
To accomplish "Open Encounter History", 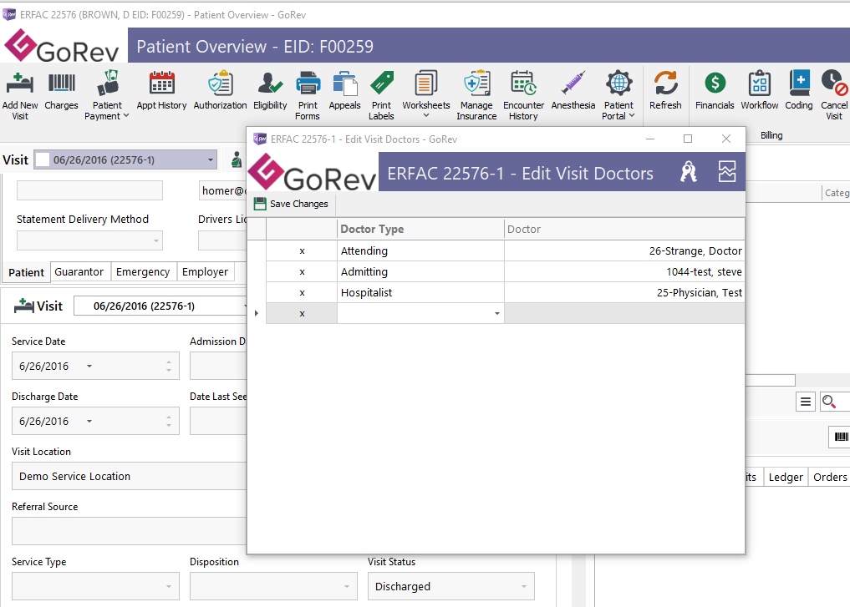I will pyautogui.click(x=524, y=95).
